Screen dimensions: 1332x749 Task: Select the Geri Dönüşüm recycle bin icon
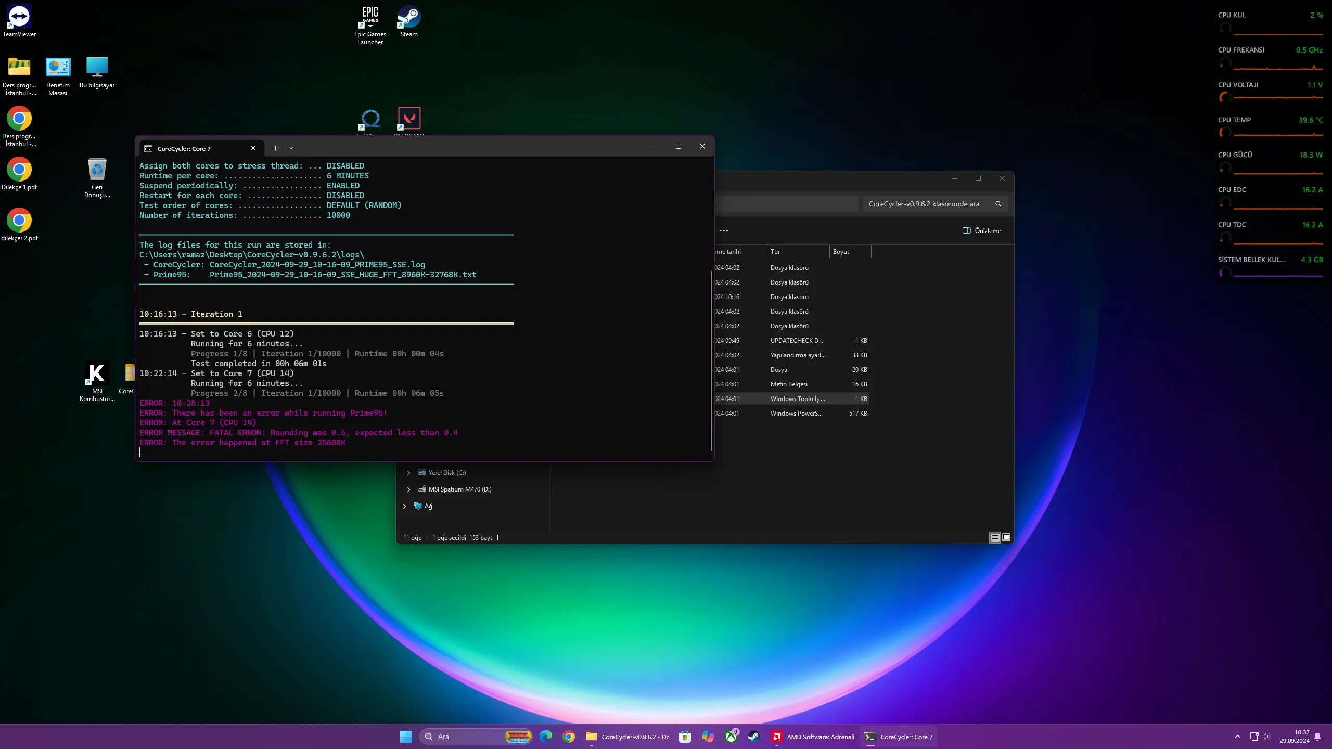click(x=97, y=178)
